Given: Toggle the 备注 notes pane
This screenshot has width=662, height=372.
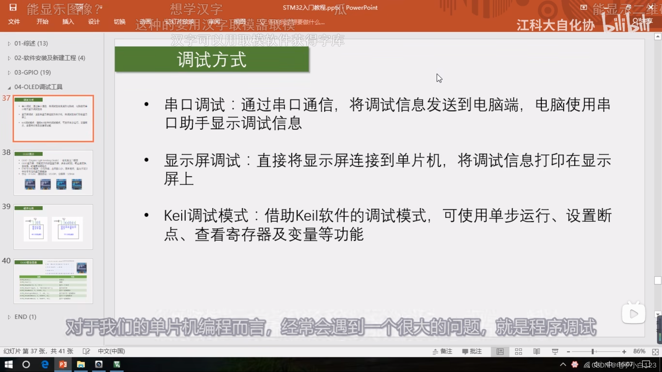Looking at the screenshot, I should click(442, 351).
